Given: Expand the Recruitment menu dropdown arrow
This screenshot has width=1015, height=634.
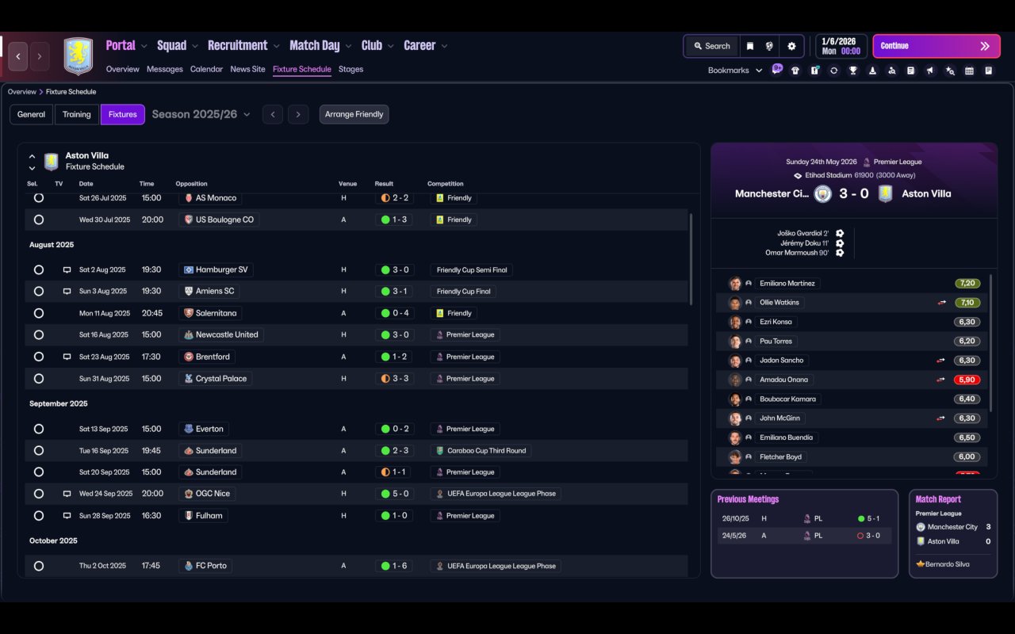Looking at the screenshot, I should pyautogui.click(x=277, y=46).
